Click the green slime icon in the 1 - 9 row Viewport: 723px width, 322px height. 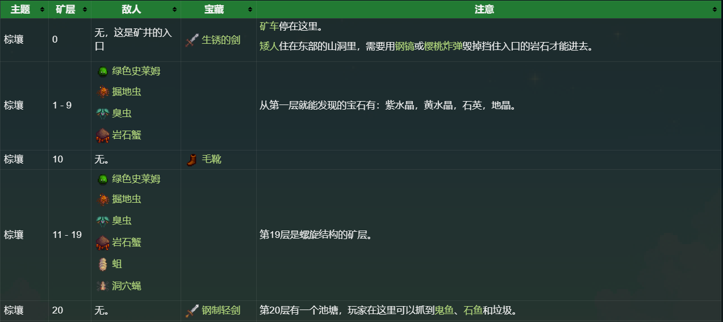(x=103, y=71)
